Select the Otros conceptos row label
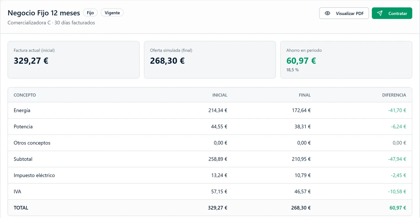Viewport: 420px width, 218px height. (32, 143)
